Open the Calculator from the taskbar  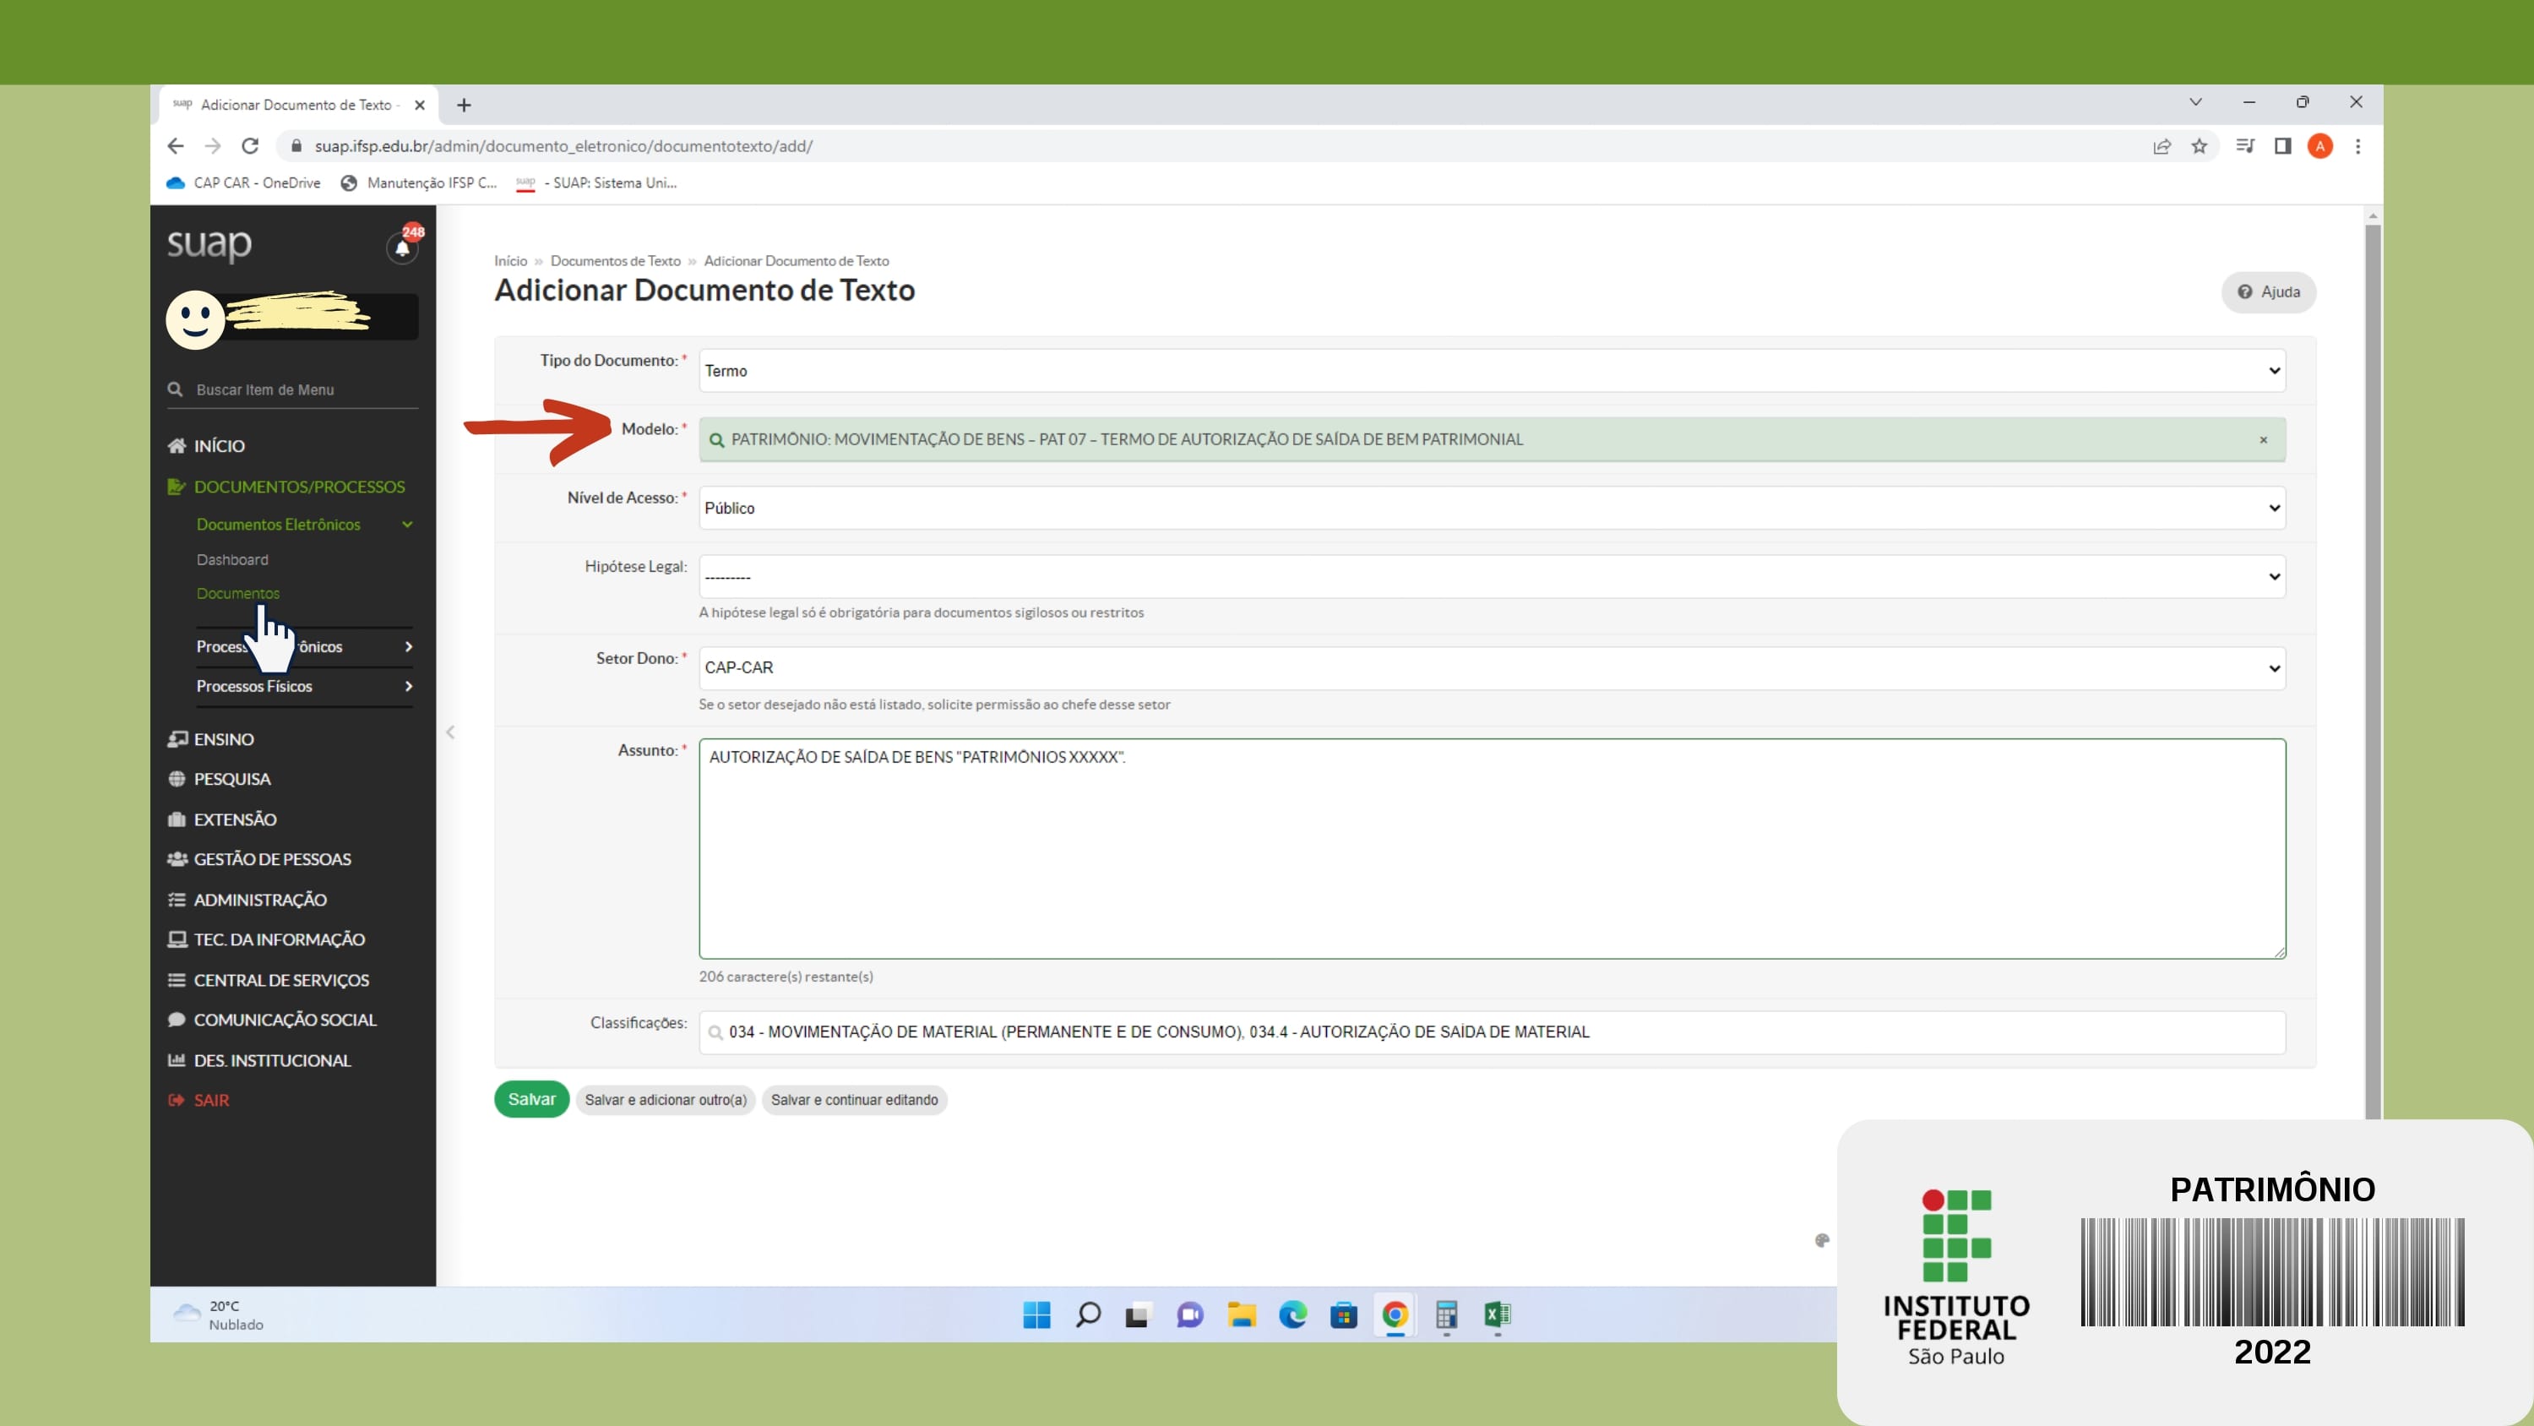pyautogui.click(x=1445, y=1314)
